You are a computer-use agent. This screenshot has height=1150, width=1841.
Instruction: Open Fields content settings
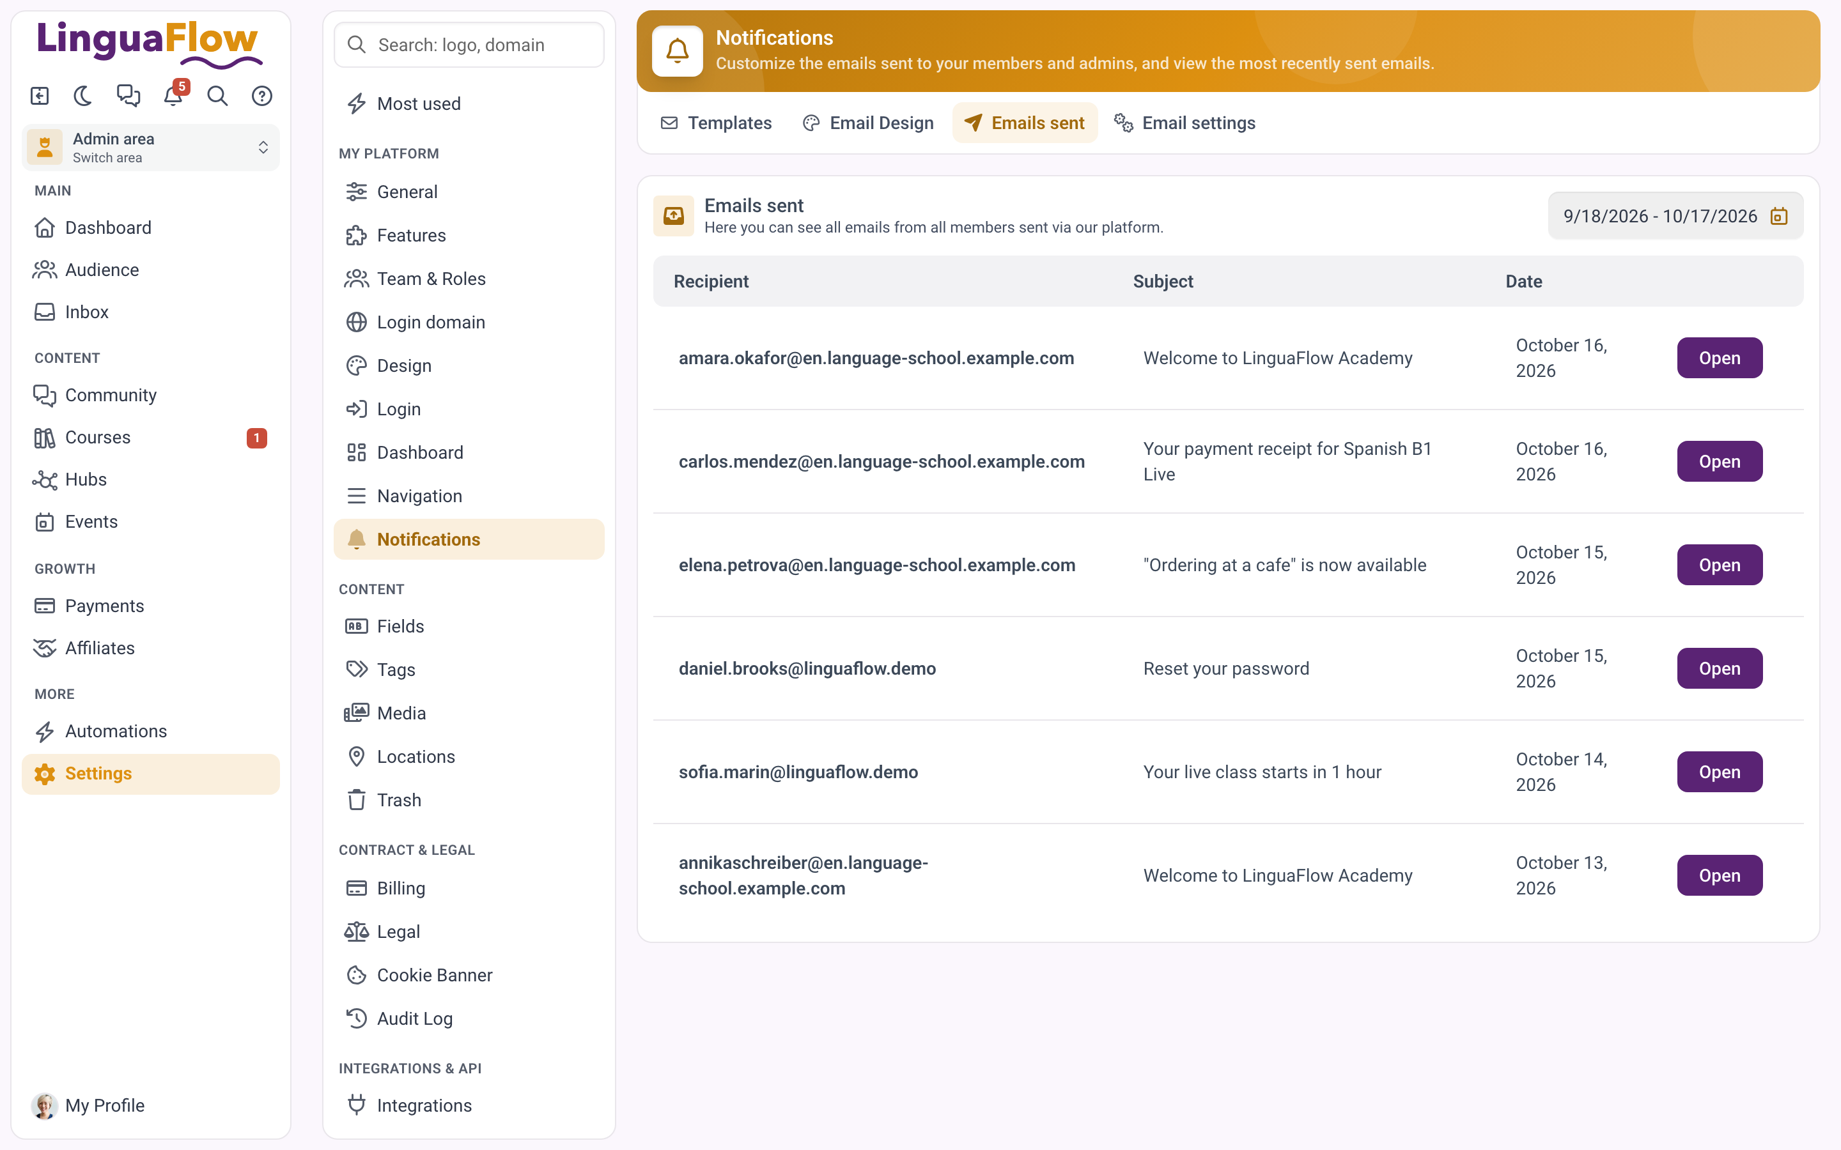click(x=469, y=626)
